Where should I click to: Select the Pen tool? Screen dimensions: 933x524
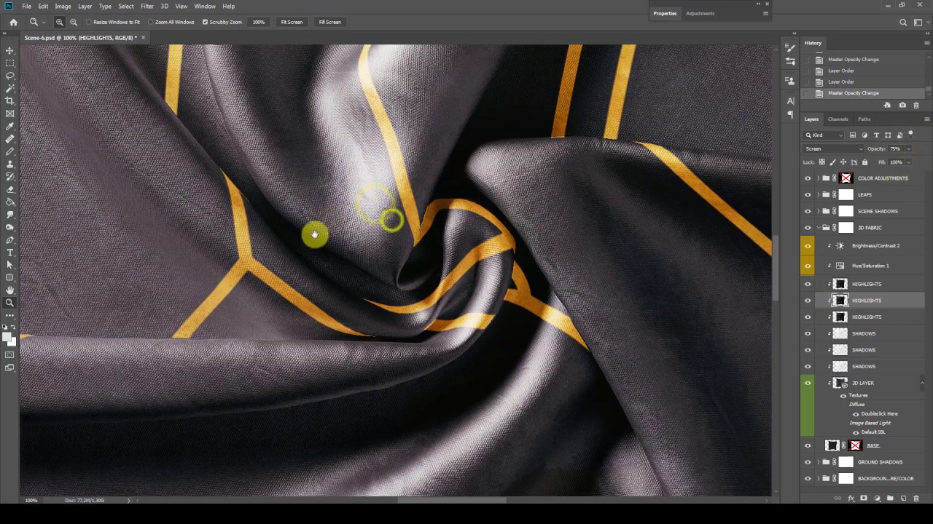[9, 239]
